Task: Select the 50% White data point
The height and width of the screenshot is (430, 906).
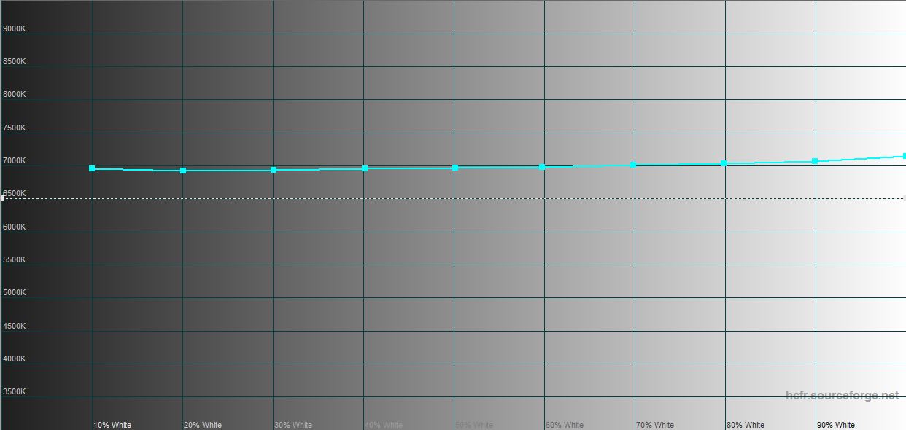Action: click(x=455, y=168)
